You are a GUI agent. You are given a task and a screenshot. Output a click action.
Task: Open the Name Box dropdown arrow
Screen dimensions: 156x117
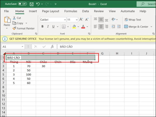click(x=22, y=47)
